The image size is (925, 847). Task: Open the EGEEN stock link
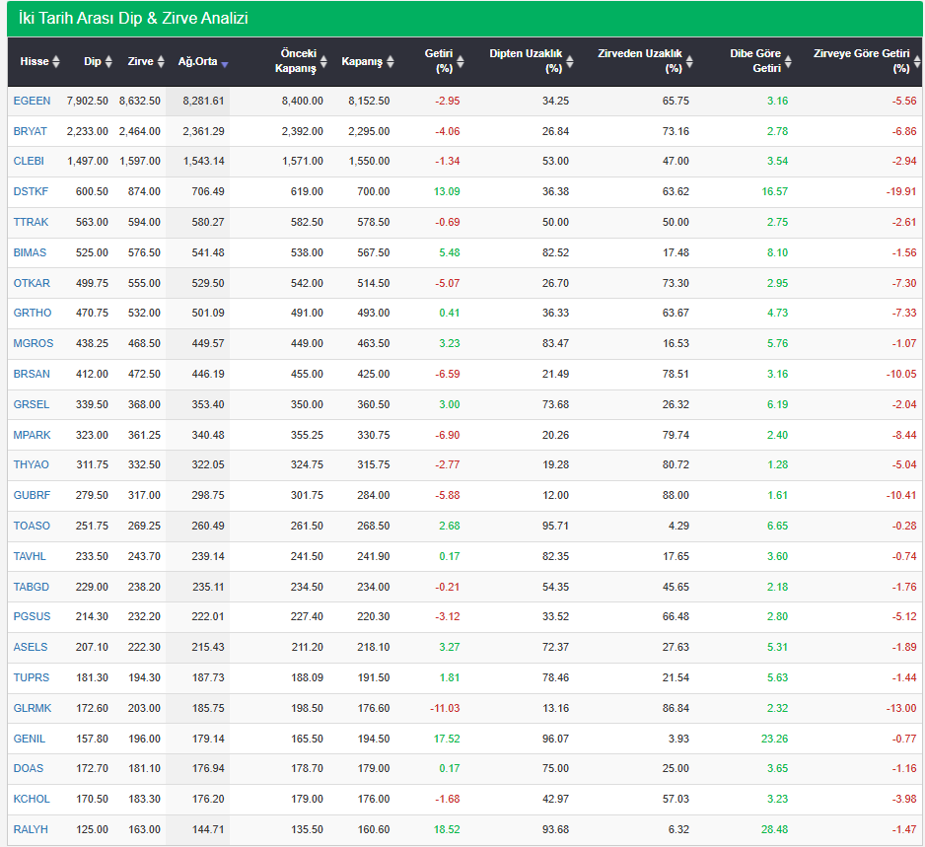click(32, 101)
